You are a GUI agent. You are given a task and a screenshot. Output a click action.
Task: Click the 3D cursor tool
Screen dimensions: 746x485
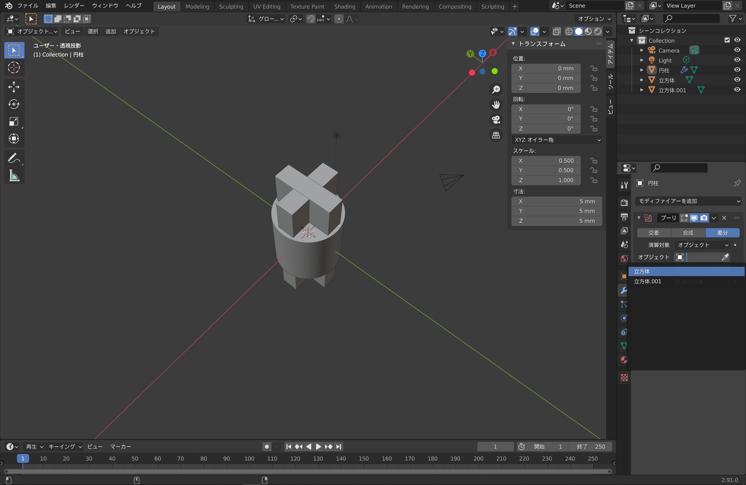click(x=14, y=68)
